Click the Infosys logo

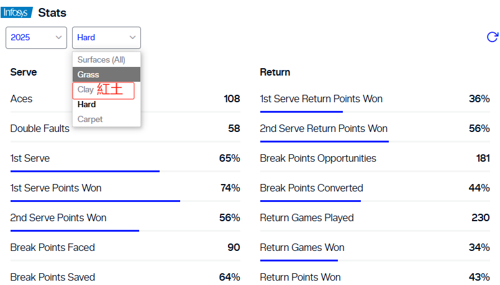click(17, 12)
